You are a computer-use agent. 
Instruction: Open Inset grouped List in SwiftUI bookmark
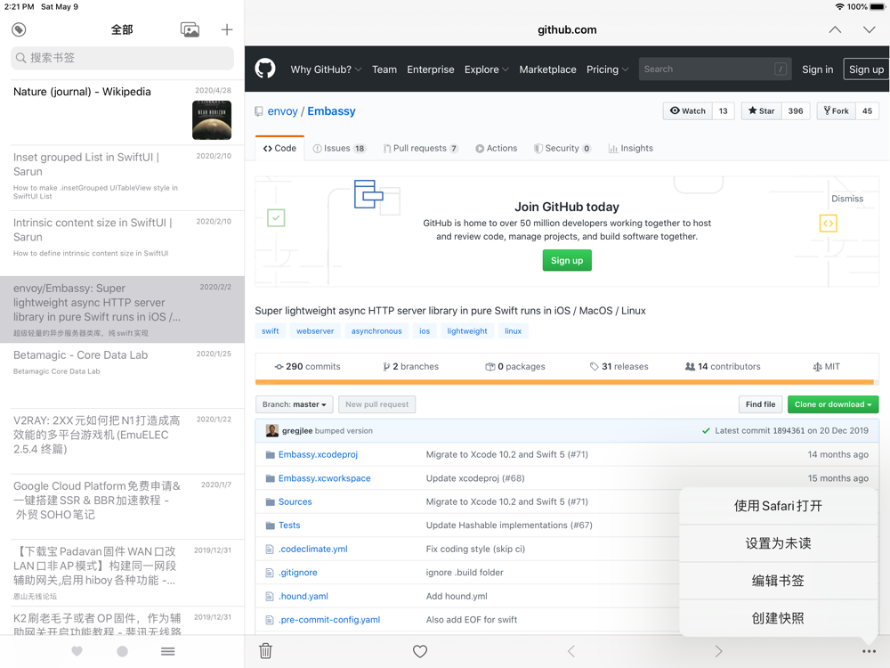[122, 178]
